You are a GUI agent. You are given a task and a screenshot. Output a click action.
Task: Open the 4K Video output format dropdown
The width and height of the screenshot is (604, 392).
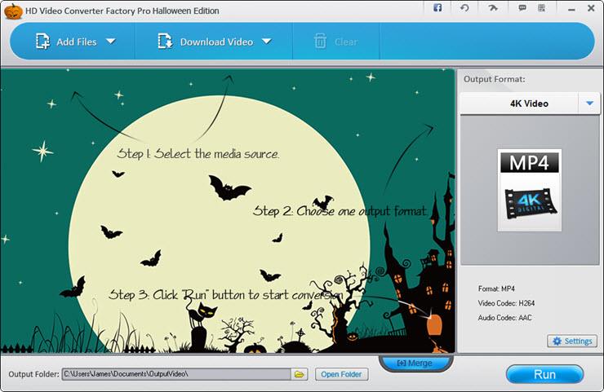(530, 104)
